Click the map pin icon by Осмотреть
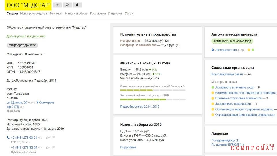The width and height of the screenshot is (277, 156). tap(38, 102)
